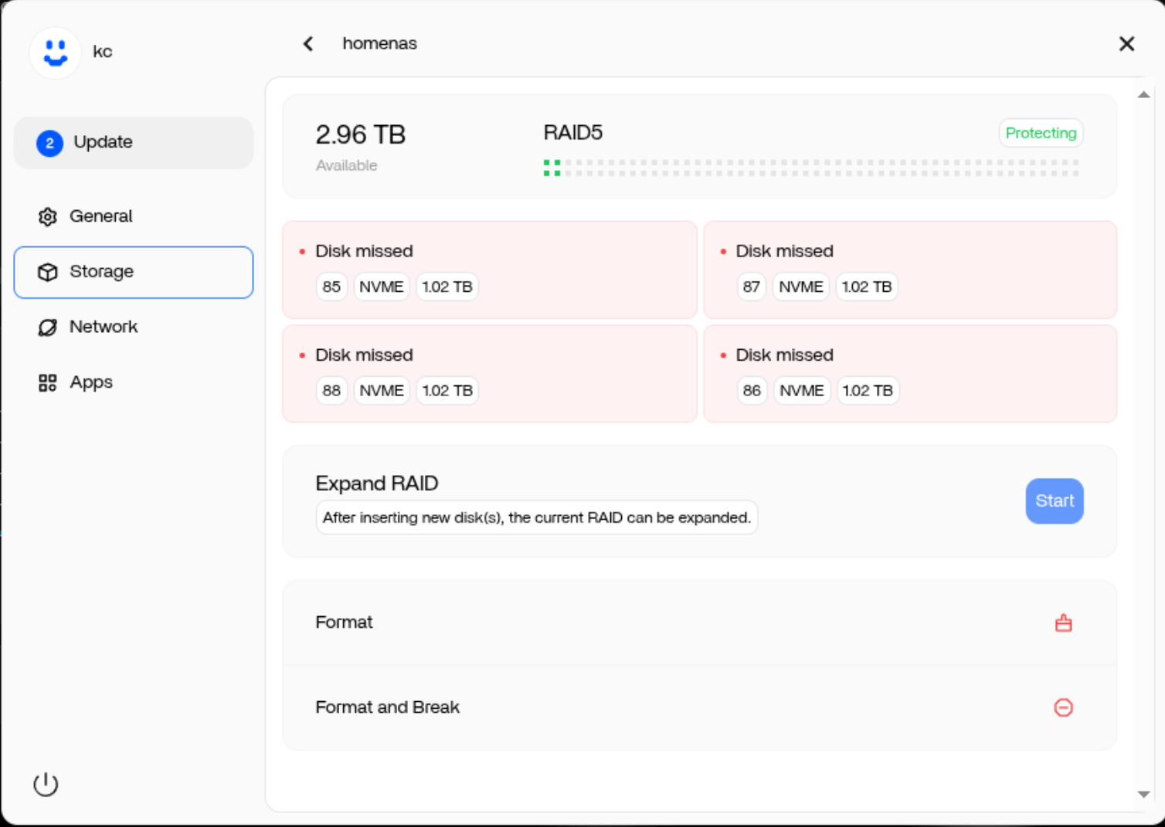Viewport: 1165px width, 827px height.
Task: Click the red Format brush icon
Action: click(x=1063, y=622)
